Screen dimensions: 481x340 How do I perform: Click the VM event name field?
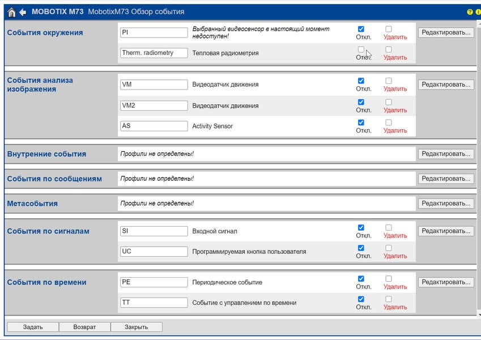point(154,84)
